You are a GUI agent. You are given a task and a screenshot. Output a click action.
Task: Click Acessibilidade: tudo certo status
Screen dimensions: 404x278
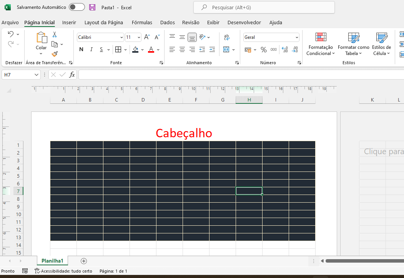click(x=63, y=271)
